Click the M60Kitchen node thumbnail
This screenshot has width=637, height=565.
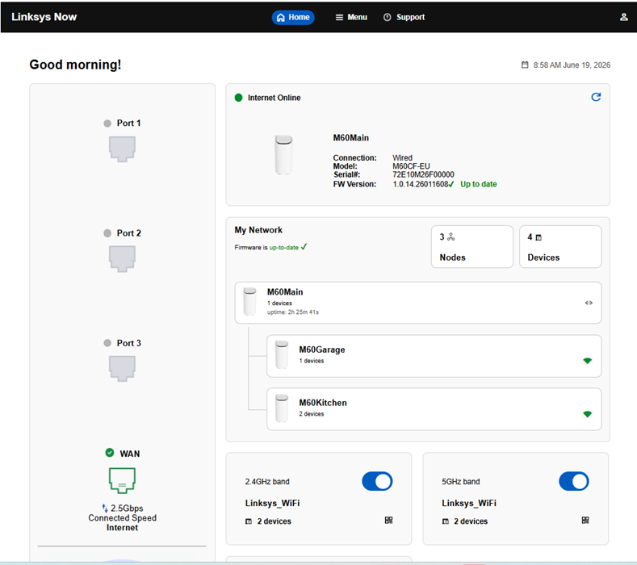tap(282, 408)
